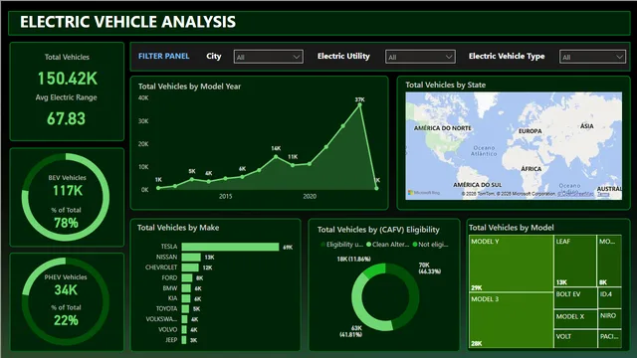Click the ELECTRIC VEHICLE ANALYSIS title
The height and width of the screenshot is (358, 637).
127,22
